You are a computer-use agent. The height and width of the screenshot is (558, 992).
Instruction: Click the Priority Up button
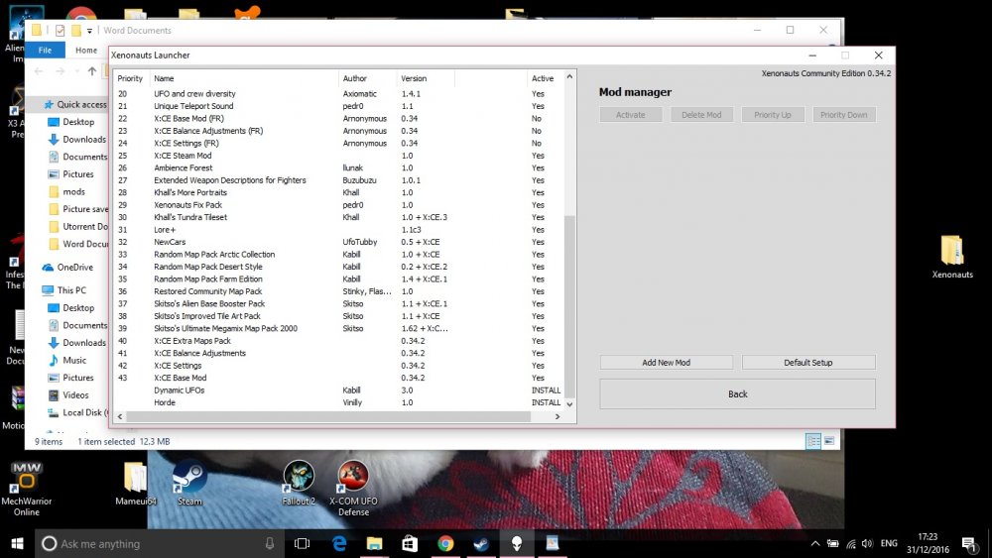773,114
